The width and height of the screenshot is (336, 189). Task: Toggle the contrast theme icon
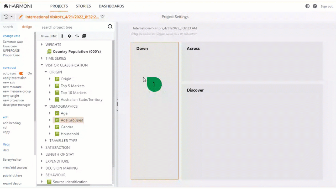click(307, 6)
